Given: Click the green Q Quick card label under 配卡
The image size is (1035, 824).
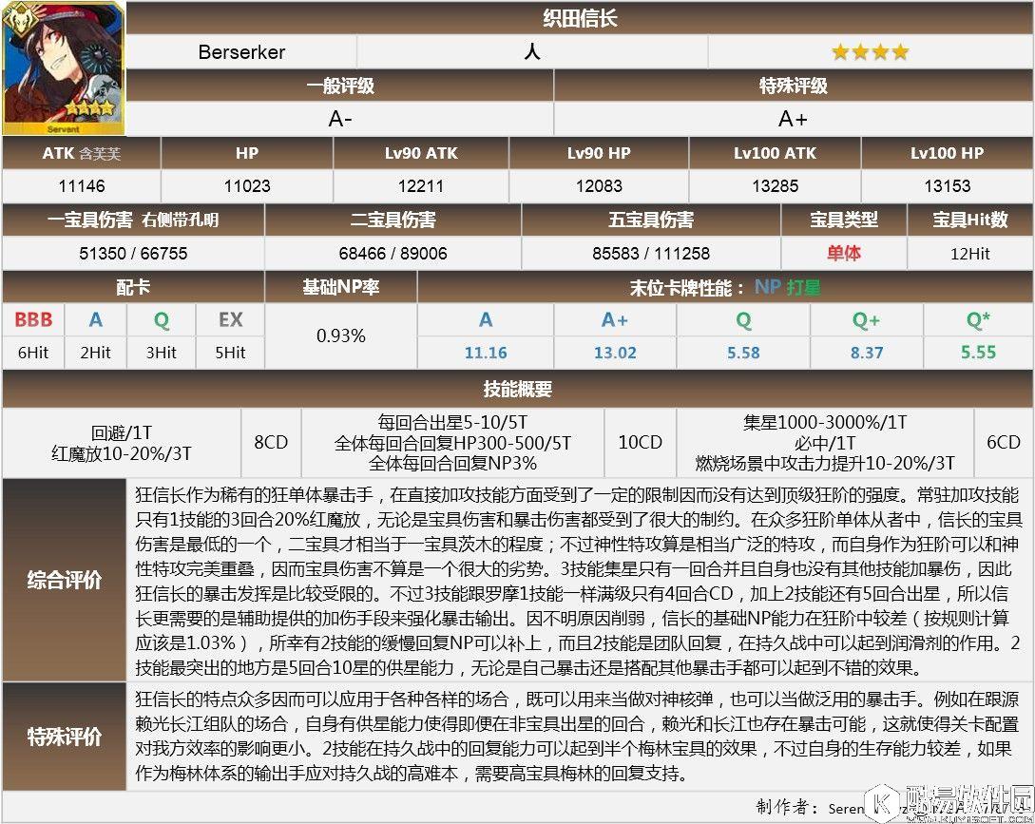Looking at the screenshot, I should [162, 320].
